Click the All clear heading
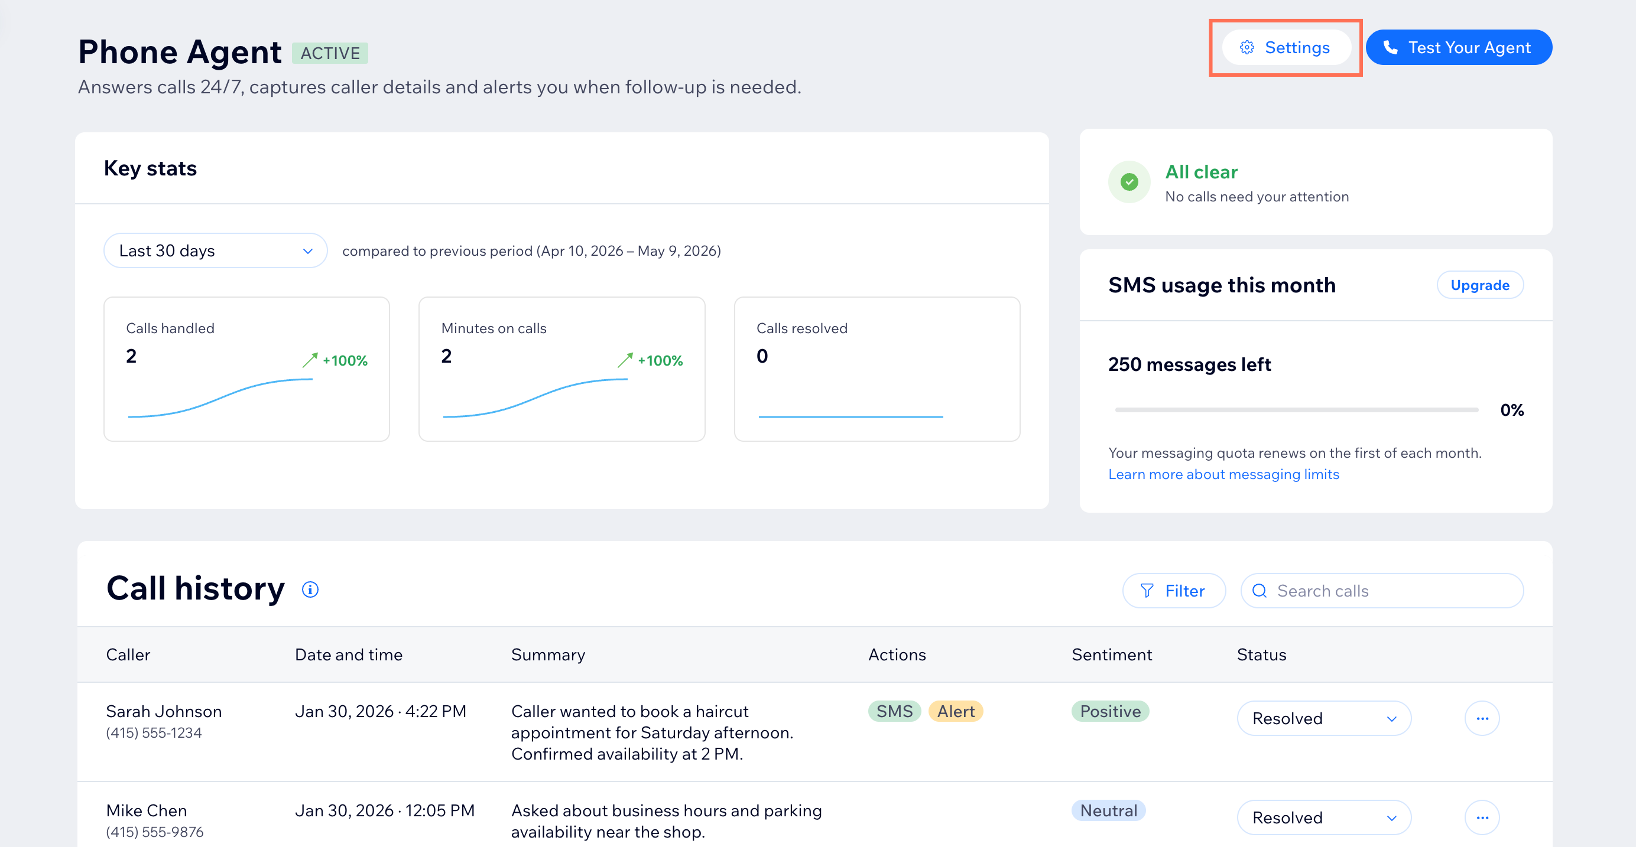Screen dimensions: 1636x847 (x=1201, y=172)
